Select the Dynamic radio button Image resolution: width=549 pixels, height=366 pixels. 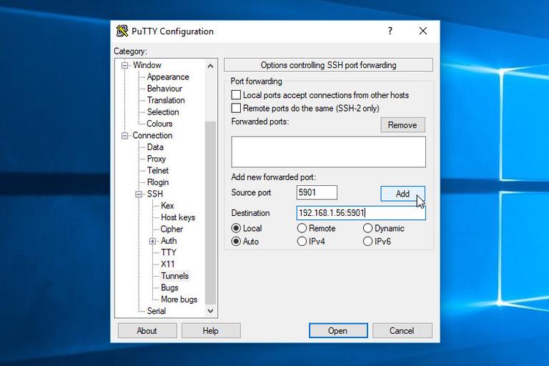[x=367, y=228]
